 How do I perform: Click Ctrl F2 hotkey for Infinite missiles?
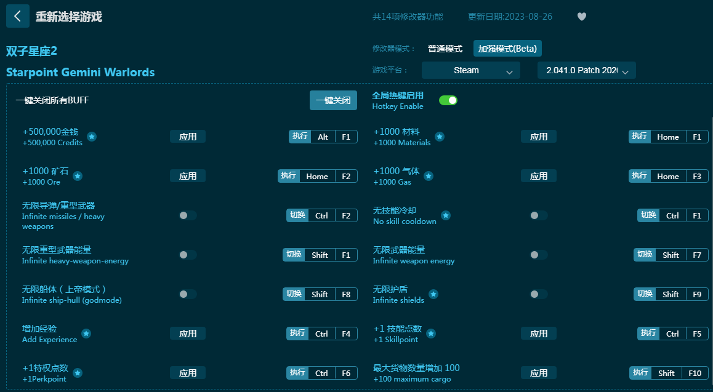(x=322, y=215)
